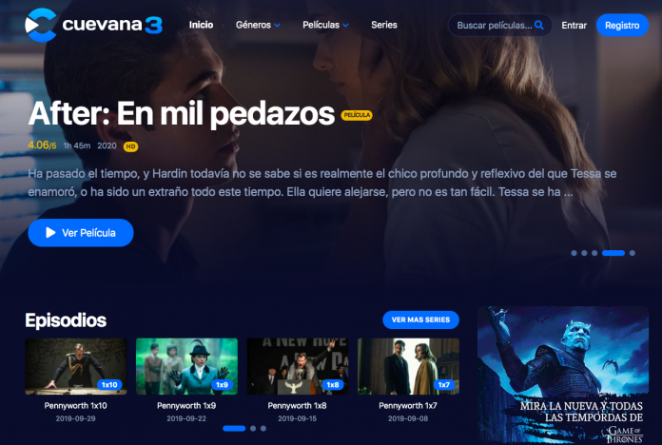Click the search magnifier icon
The image size is (662, 445).
[539, 25]
